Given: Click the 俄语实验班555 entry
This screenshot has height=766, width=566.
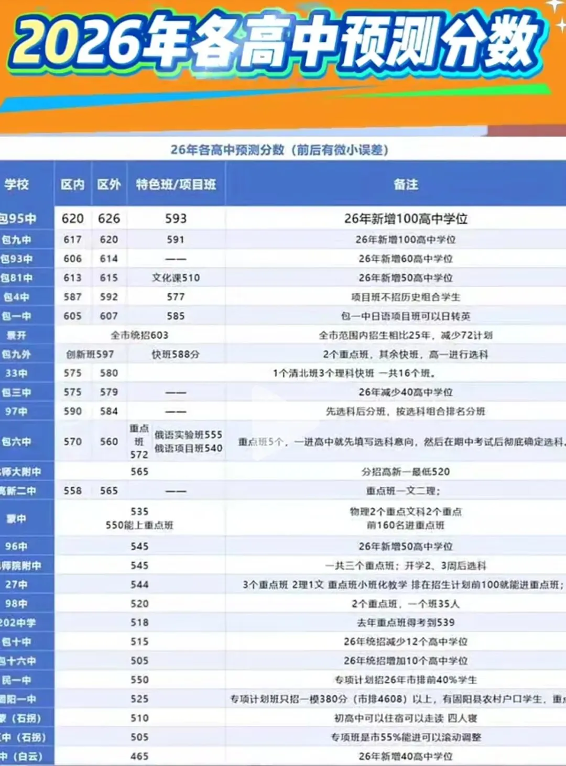Looking at the screenshot, I should coord(188,435).
